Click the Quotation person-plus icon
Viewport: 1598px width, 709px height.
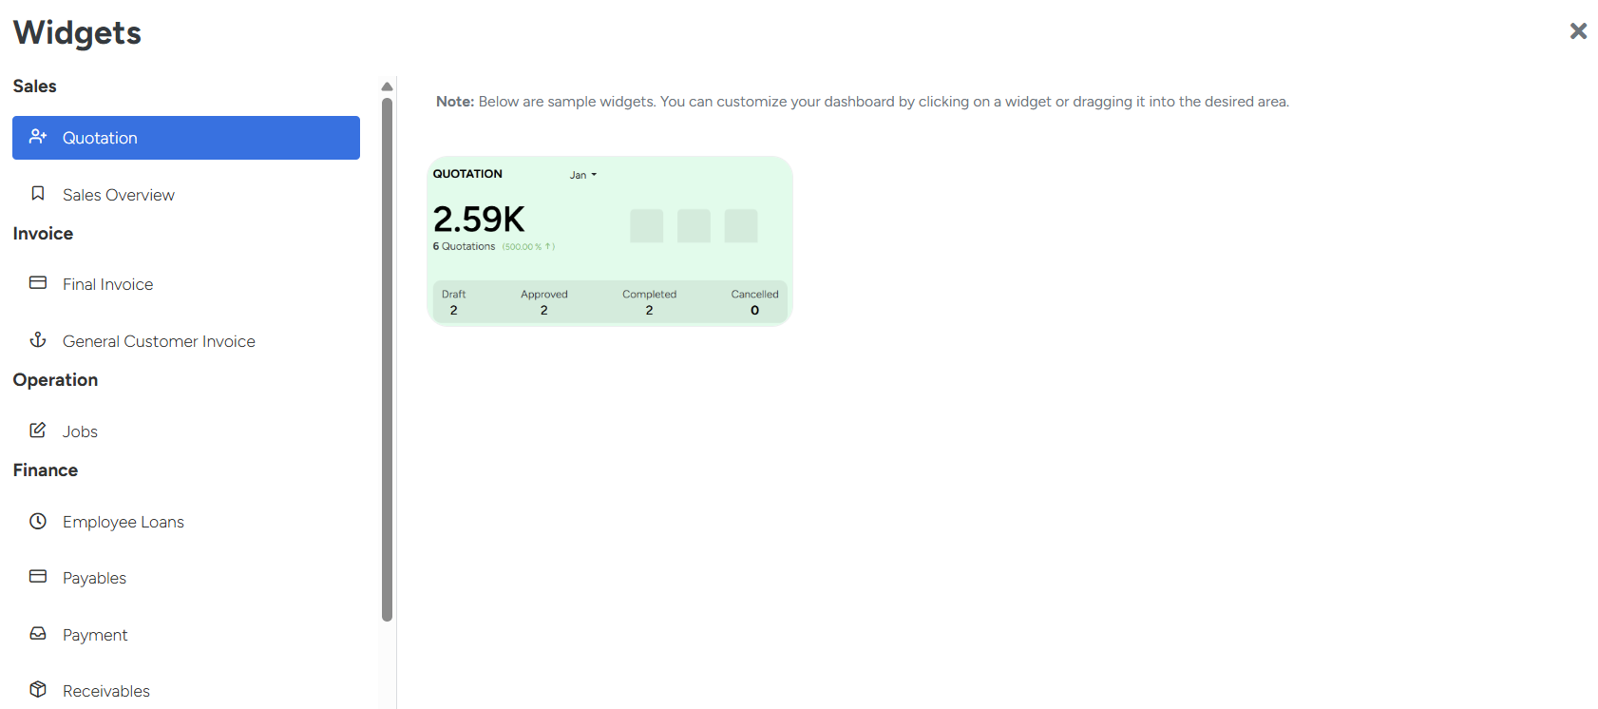tap(38, 137)
